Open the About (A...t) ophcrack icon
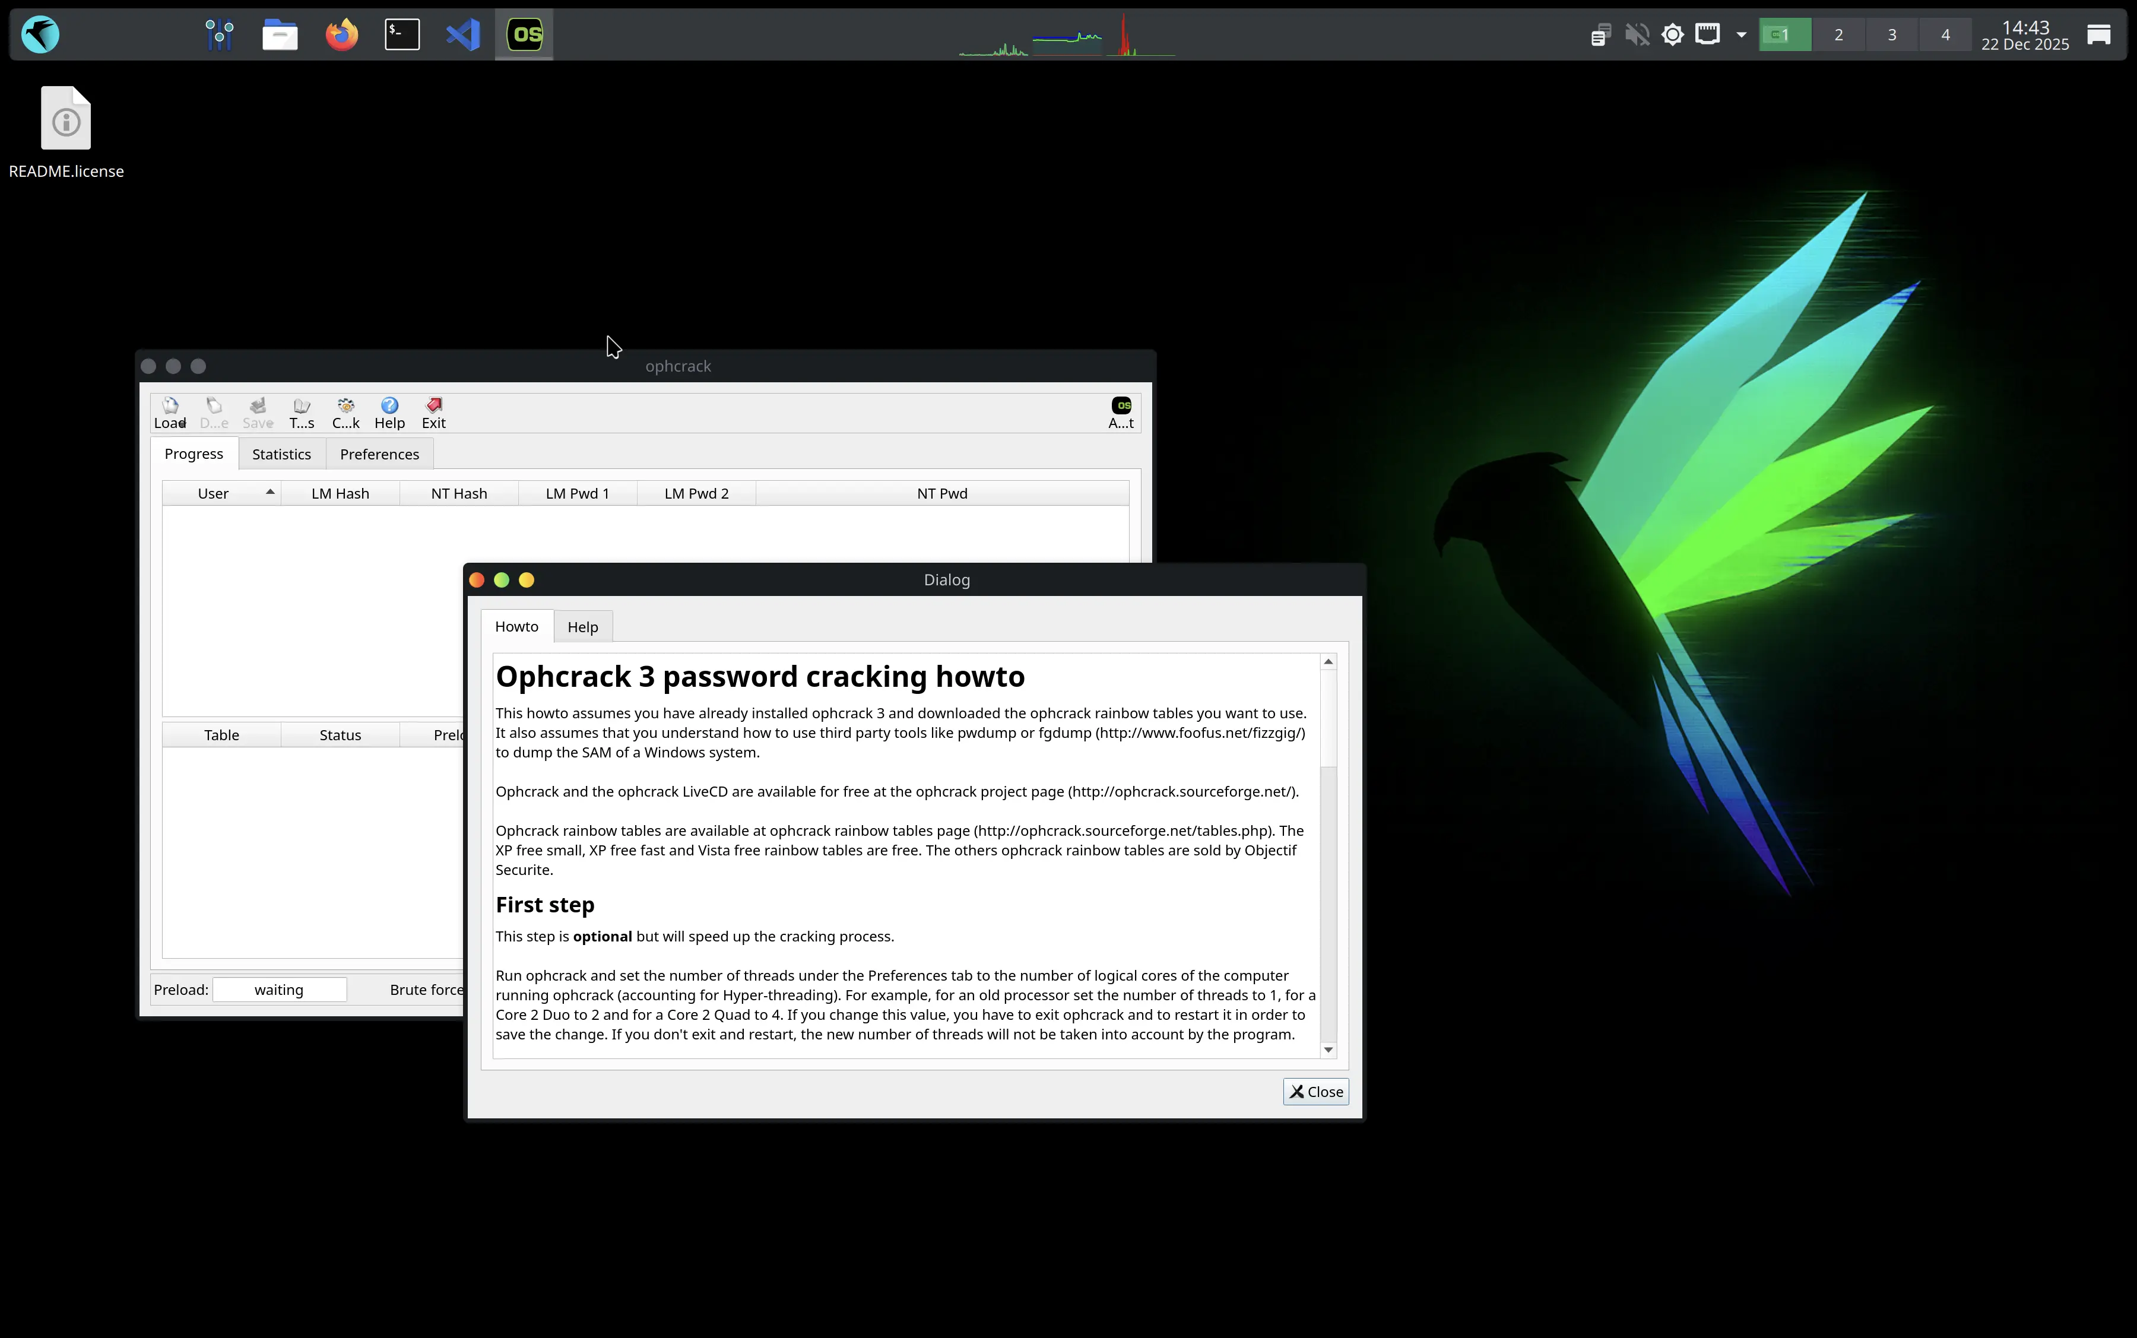2137x1338 pixels. [1120, 413]
